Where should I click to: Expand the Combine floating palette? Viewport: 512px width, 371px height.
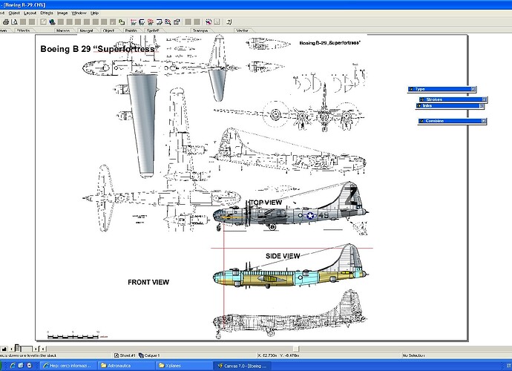[x=484, y=121]
